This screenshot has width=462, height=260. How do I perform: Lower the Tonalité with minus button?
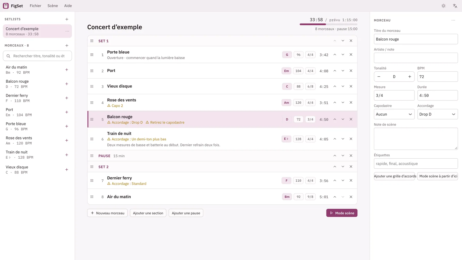point(379,77)
